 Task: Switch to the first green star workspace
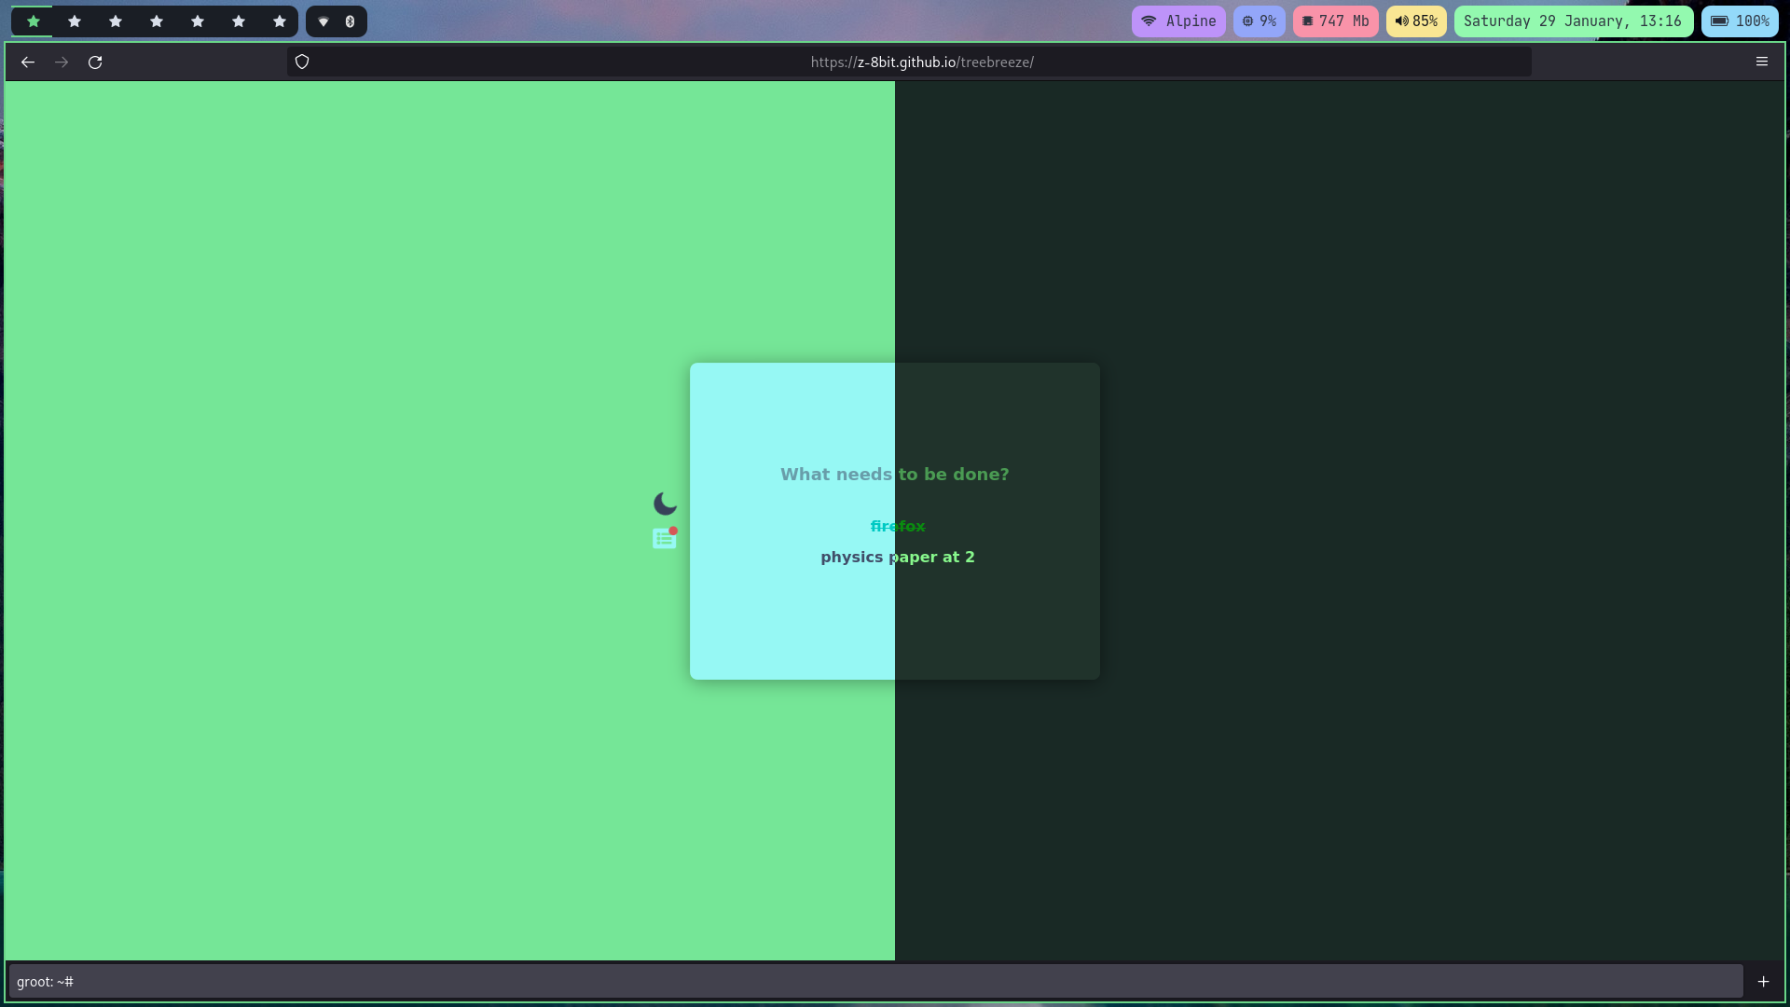[34, 21]
